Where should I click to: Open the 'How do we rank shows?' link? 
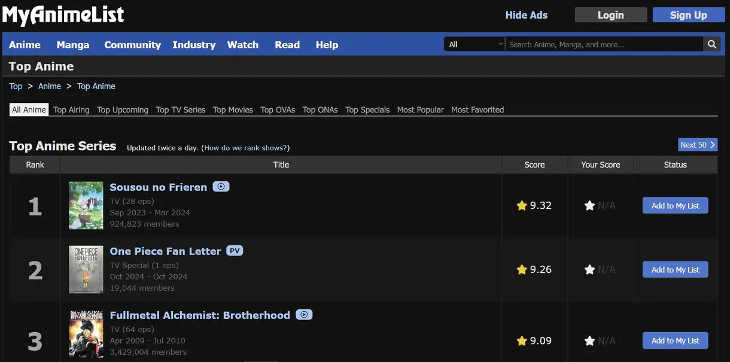(x=245, y=147)
